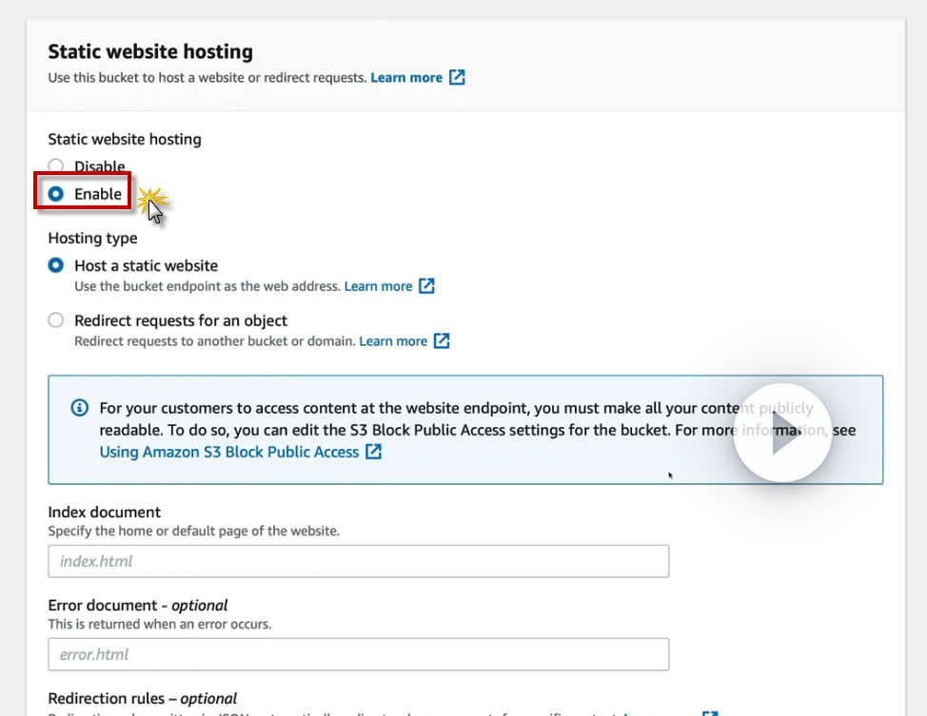Viewport: 927px width, 716px height.
Task: Choose Redirect requests for an object option
Action: tap(56, 320)
